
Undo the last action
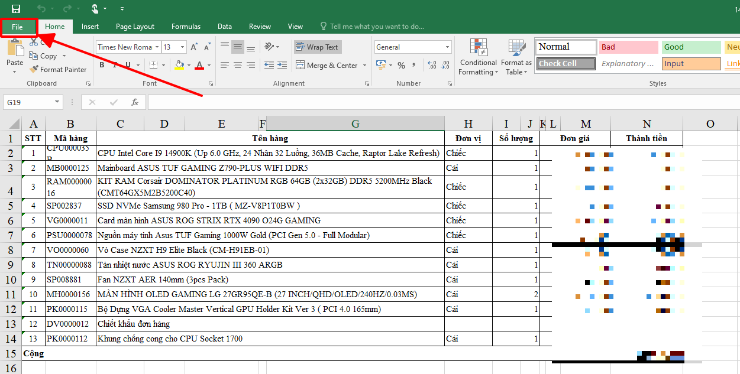click(41, 9)
